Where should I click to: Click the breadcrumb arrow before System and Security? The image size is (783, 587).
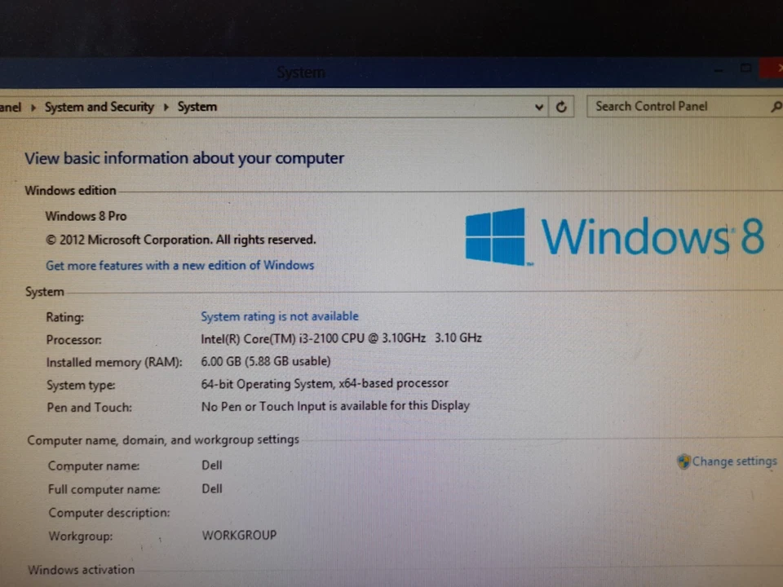click(x=32, y=107)
